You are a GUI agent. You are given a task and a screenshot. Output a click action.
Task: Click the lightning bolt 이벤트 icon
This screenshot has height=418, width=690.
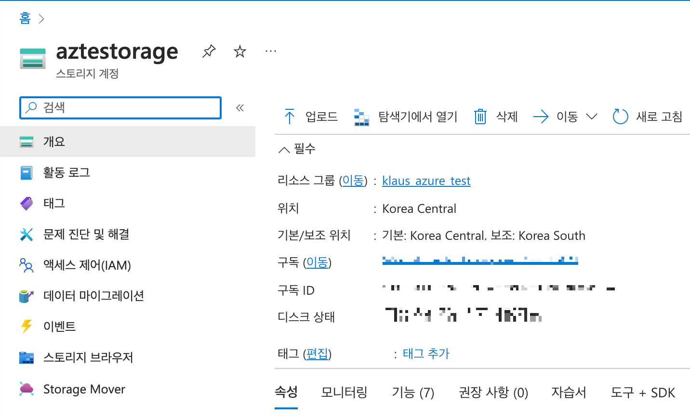pyautogui.click(x=27, y=327)
